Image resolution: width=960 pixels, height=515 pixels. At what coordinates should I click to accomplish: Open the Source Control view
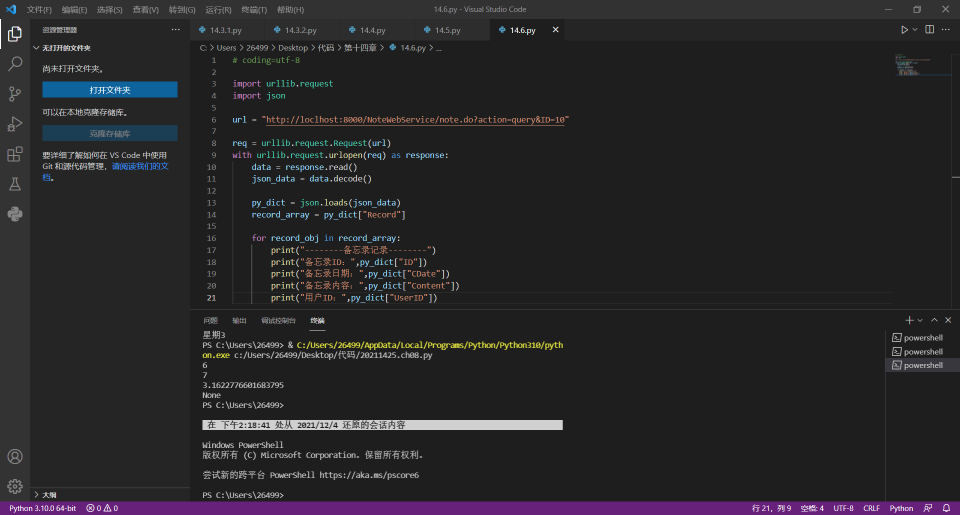[15, 93]
